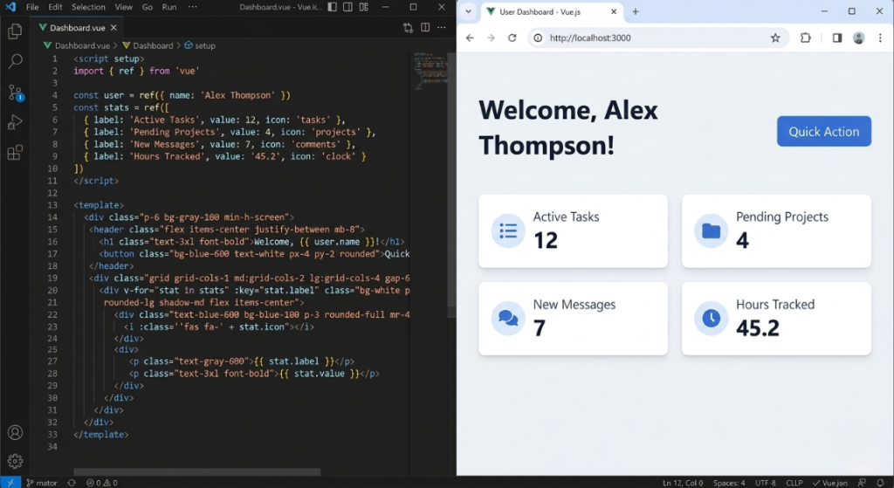This screenshot has width=894, height=488.
Task: Click the VS Code logo icon
Action: (10, 7)
